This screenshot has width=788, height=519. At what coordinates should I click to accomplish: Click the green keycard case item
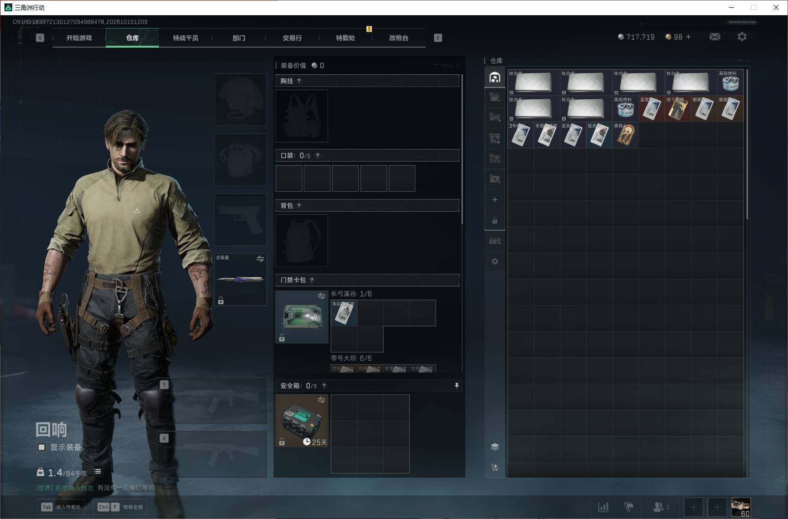302,317
